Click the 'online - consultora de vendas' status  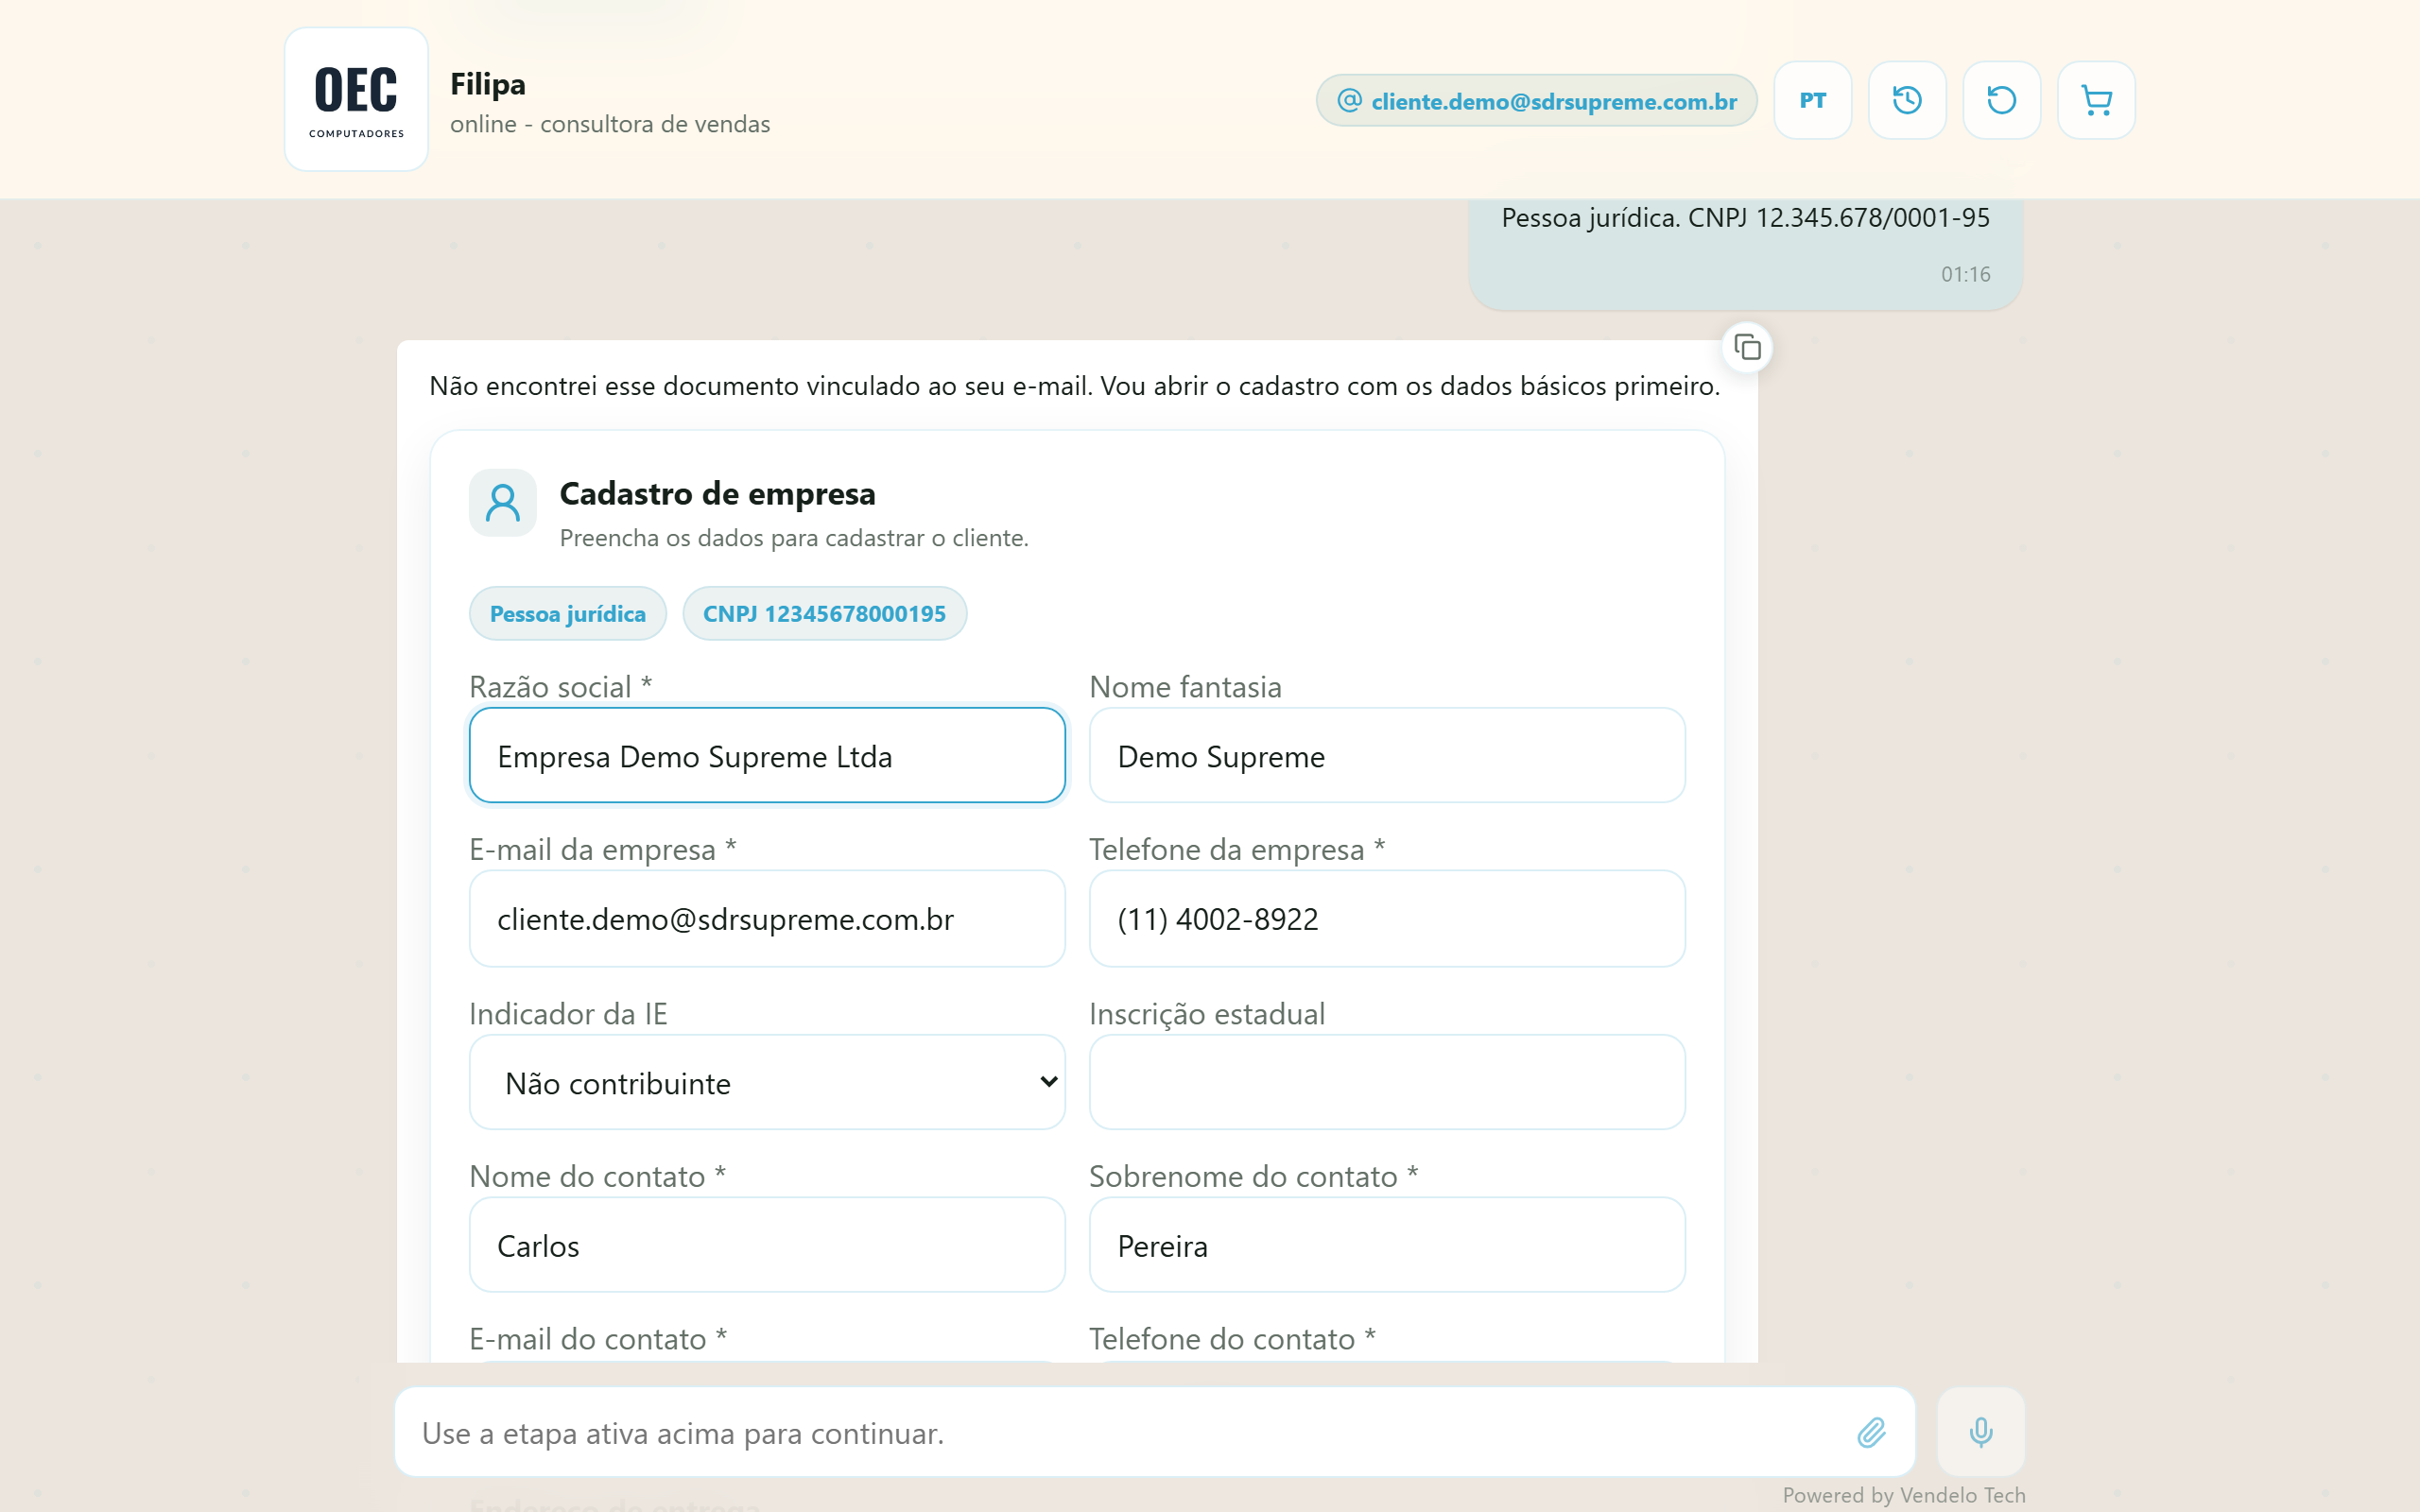pyautogui.click(x=610, y=124)
